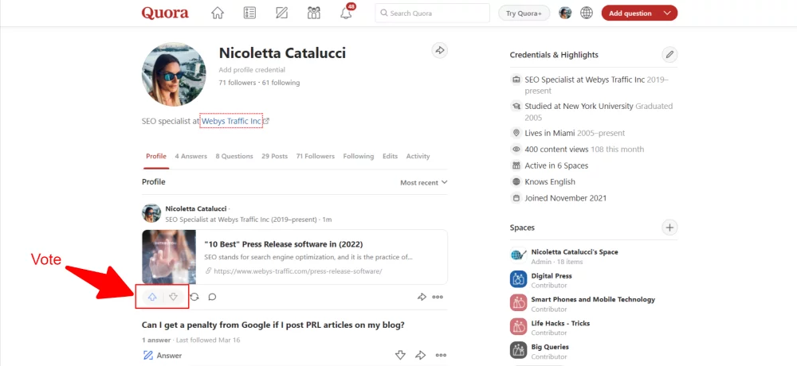797x366 pixels.
Task: Share the Google penalty question
Action: pyautogui.click(x=420, y=355)
